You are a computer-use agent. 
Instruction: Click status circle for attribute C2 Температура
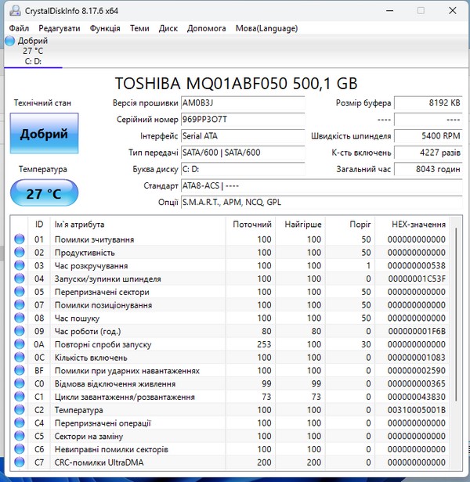(x=20, y=410)
